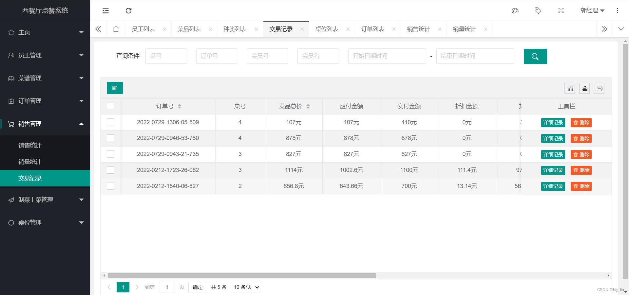
Task: Sort by 菜品总价 column arrows
Action: click(x=308, y=106)
